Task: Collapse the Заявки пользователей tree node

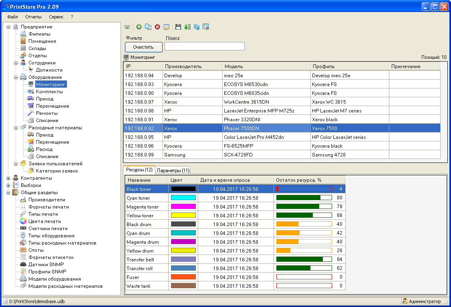Action: click(x=16, y=164)
